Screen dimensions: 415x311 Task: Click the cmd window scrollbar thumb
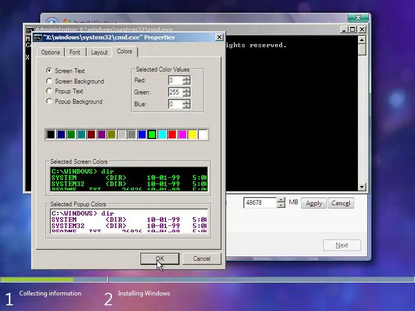pos(362,50)
